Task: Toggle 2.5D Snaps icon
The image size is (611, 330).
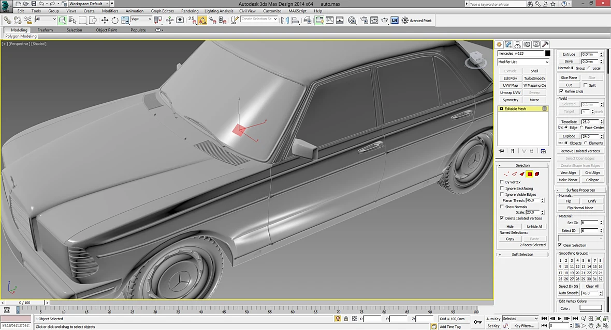Action: 192,20
